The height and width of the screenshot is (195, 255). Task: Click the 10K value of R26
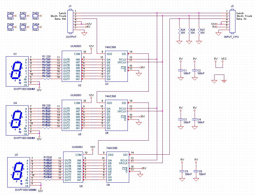(193, 33)
